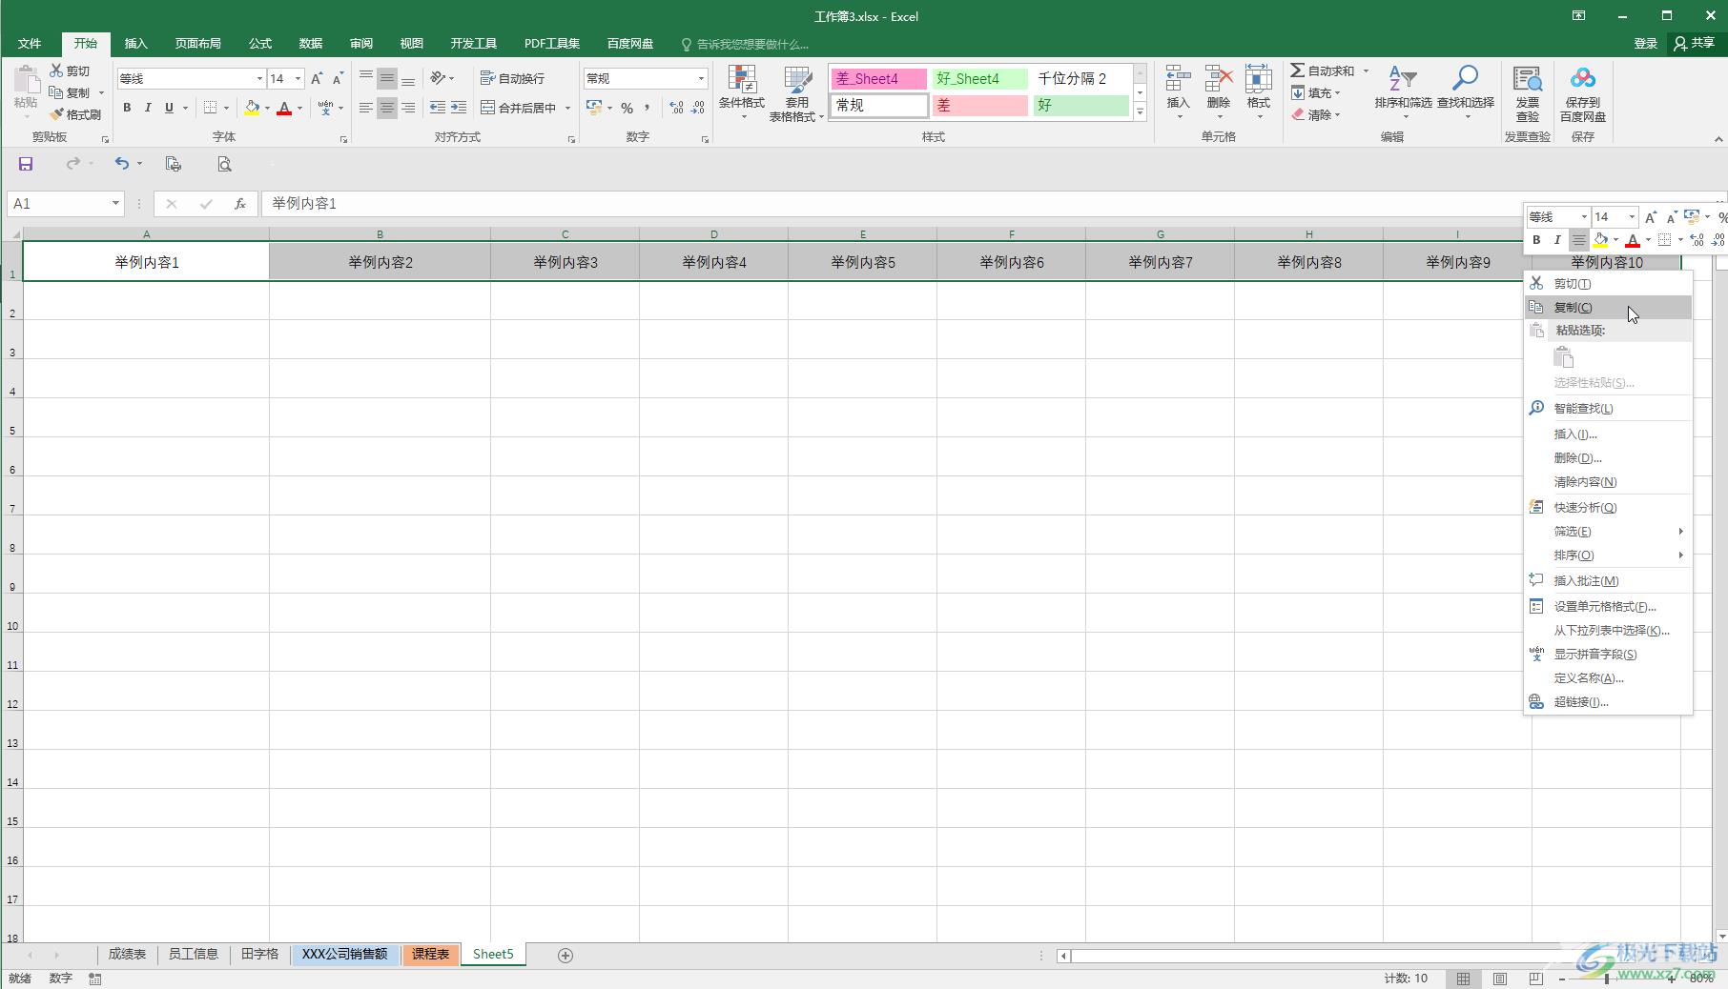Click the Print Preview icon in the quick access toolbar
The image size is (1728, 989).
[x=224, y=164]
